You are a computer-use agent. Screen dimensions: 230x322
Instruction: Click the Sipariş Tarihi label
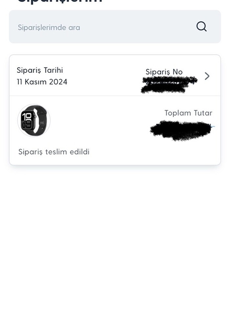40,70
